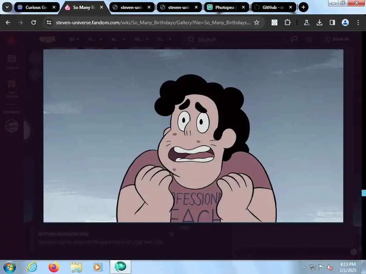
Task: Open the Downloads toolbar icon
Action: click(x=319, y=22)
